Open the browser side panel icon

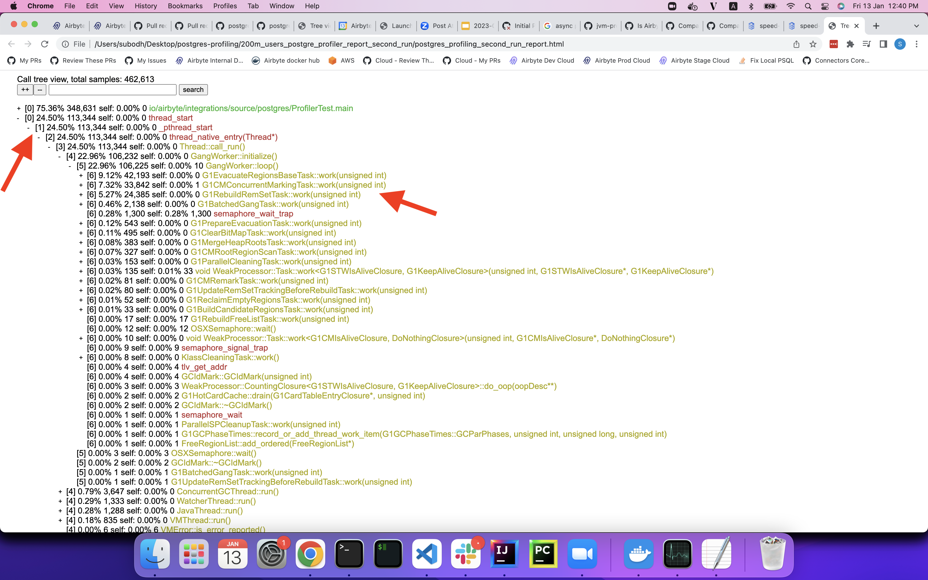[883, 44]
